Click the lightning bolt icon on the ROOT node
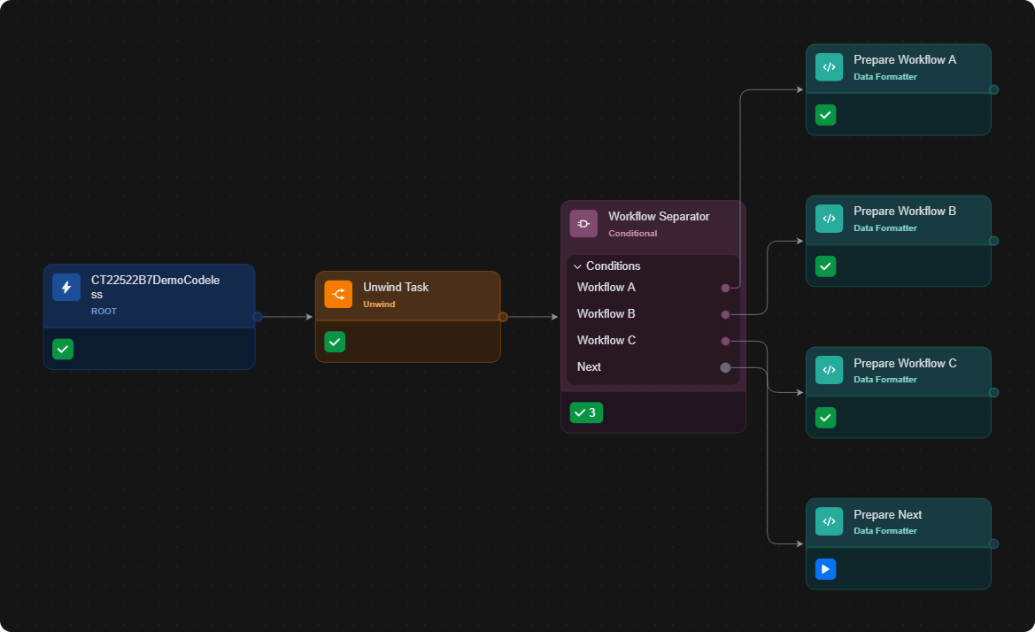1035x632 pixels. click(x=66, y=287)
